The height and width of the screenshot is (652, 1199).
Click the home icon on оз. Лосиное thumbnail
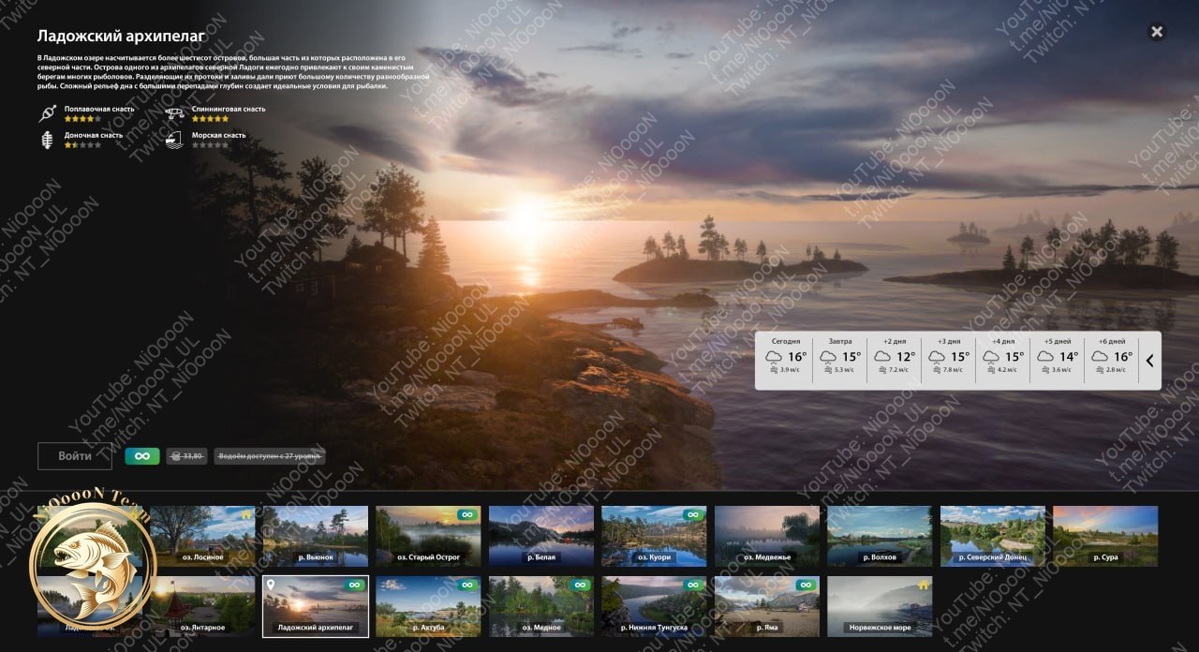[x=247, y=514]
